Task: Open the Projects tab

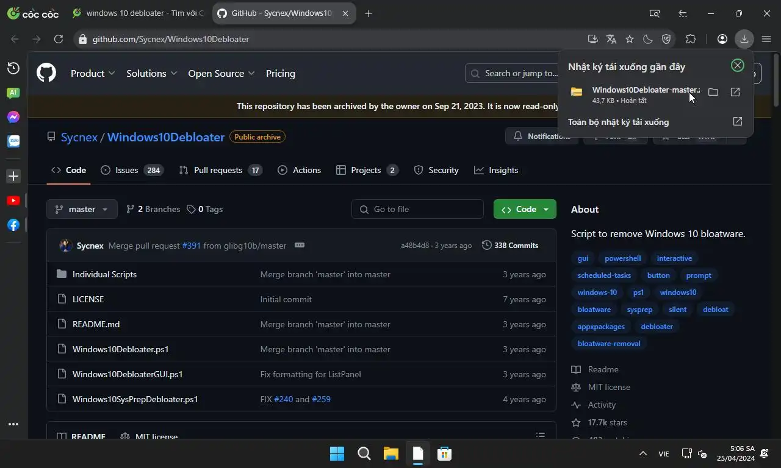Action: (x=367, y=170)
